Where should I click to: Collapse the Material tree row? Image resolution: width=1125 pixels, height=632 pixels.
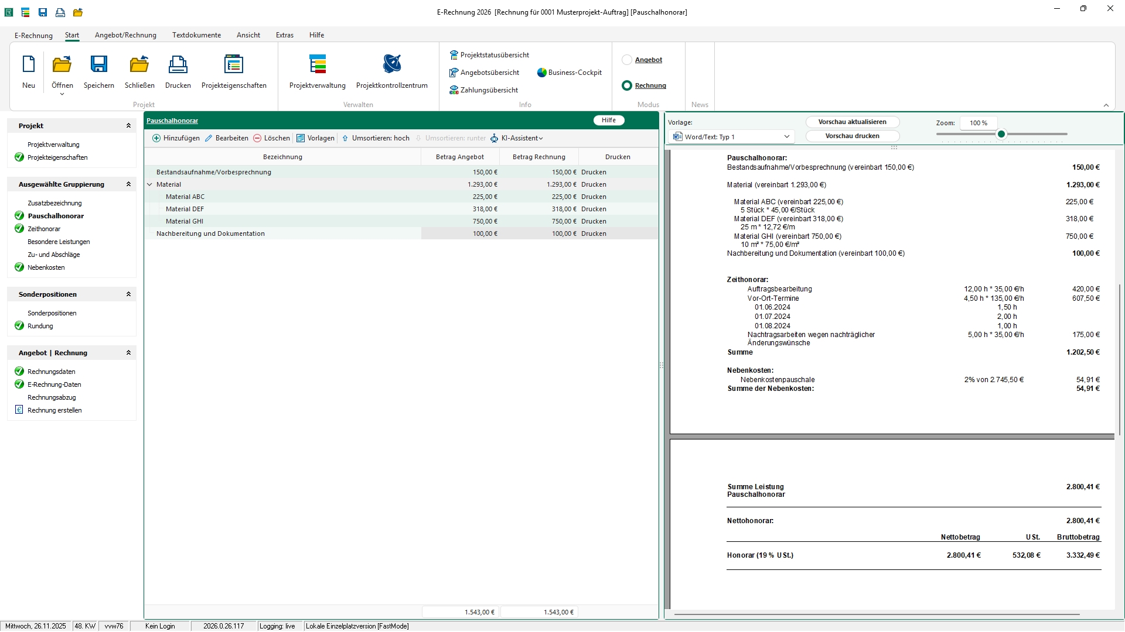pyautogui.click(x=149, y=184)
